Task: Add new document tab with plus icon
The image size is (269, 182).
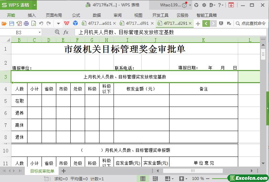Action: [198, 23]
